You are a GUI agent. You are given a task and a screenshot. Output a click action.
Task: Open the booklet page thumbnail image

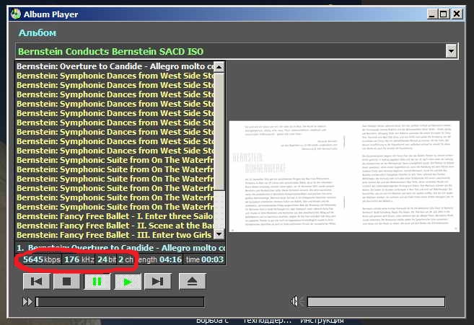click(344, 177)
